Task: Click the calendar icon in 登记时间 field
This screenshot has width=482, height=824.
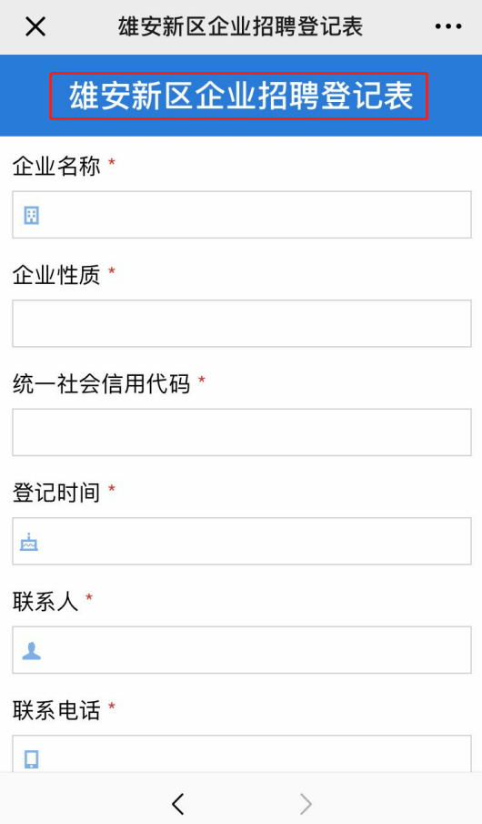Action: (x=29, y=541)
